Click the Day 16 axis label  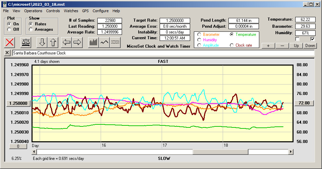click(x=104, y=145)
